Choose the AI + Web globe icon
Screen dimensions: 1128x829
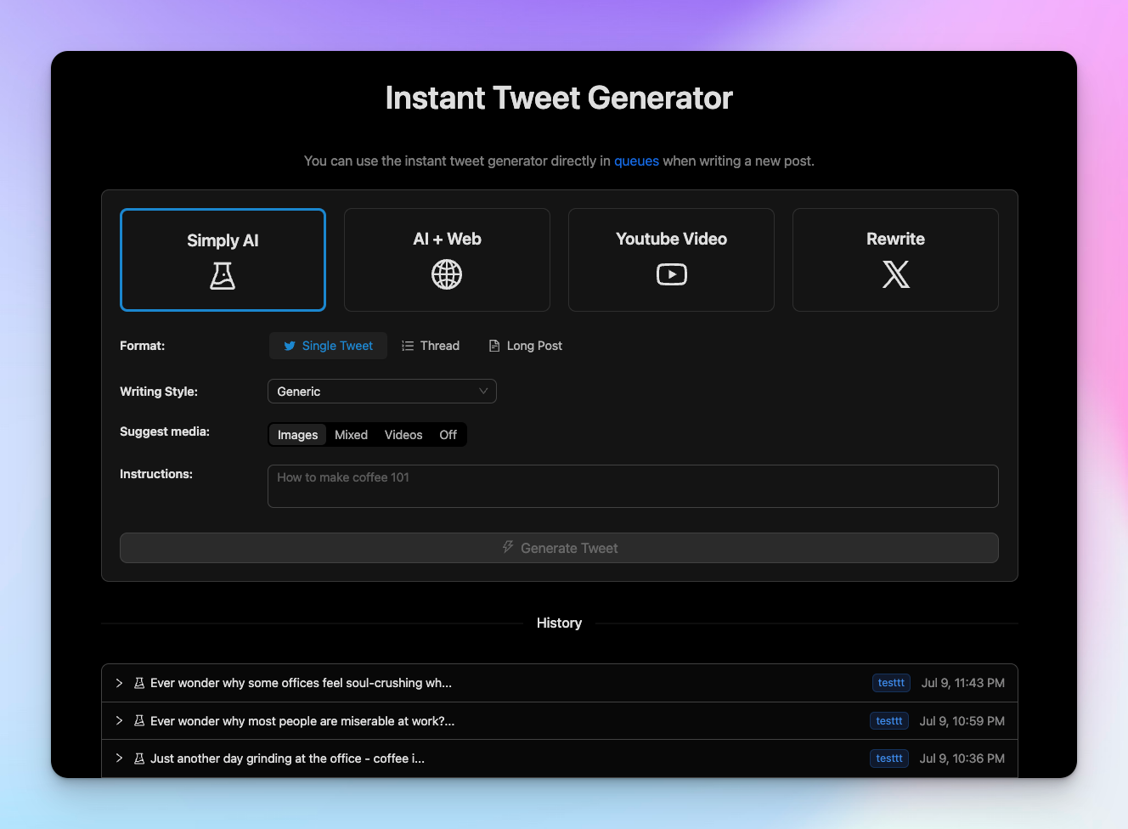447,274
